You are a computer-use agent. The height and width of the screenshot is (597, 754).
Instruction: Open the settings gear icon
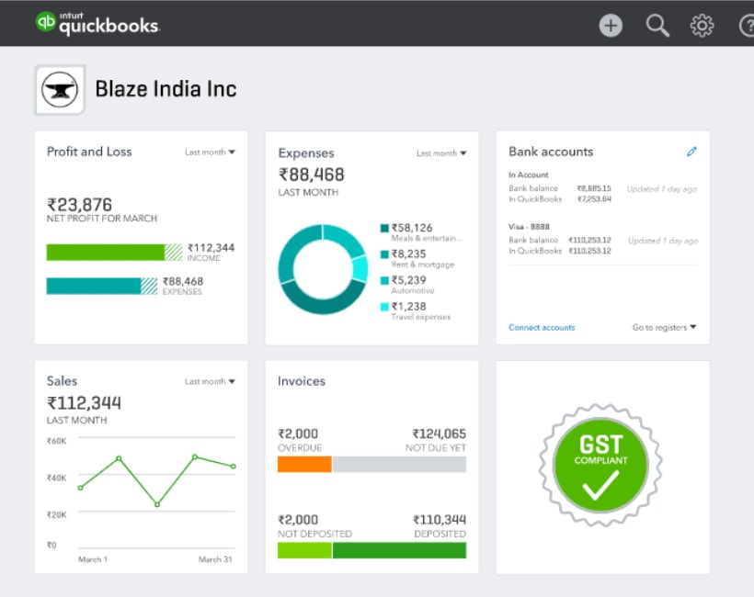coord(702,25)
